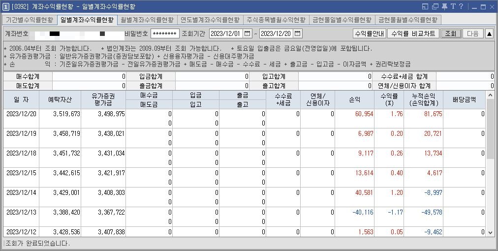Click the 81,675 cumulative profit value
Image resolution: width=498 pixels, height=251 pixels.
[433, 114]
